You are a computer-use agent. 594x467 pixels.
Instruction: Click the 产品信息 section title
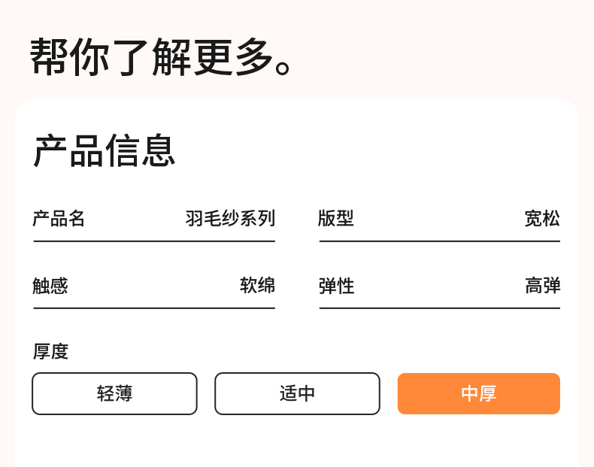click(x=105, y=150)
